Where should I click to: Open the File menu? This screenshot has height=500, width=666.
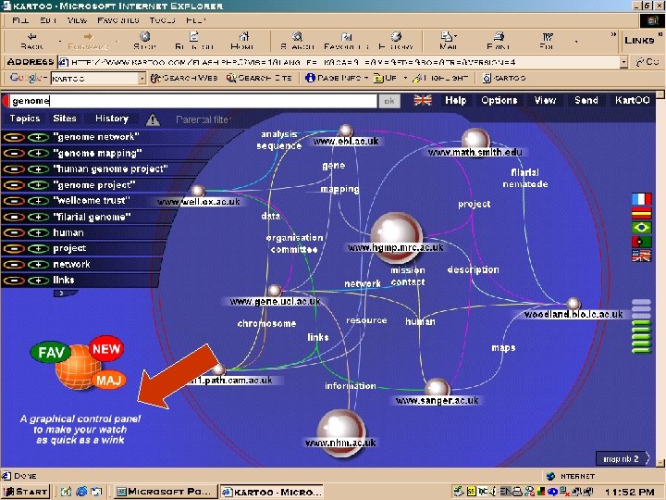20,20
